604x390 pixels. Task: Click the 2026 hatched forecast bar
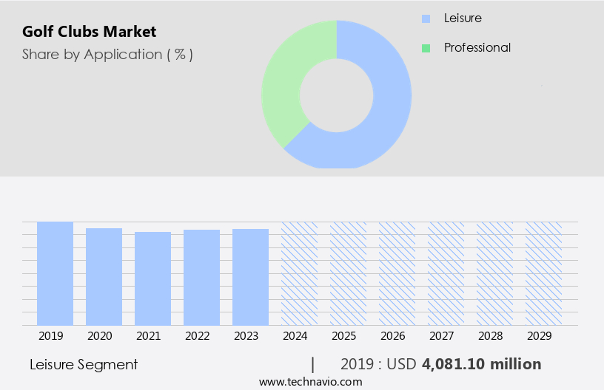[x=397, y=273]
